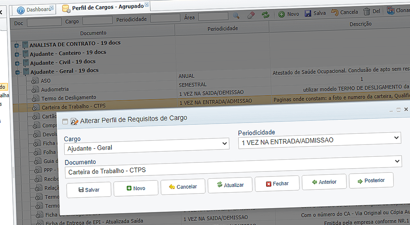Toggle the checkbox in the Alterar Perfil dialog header
The width and height of the screenshot is (410, 225).
coord(65,121)
